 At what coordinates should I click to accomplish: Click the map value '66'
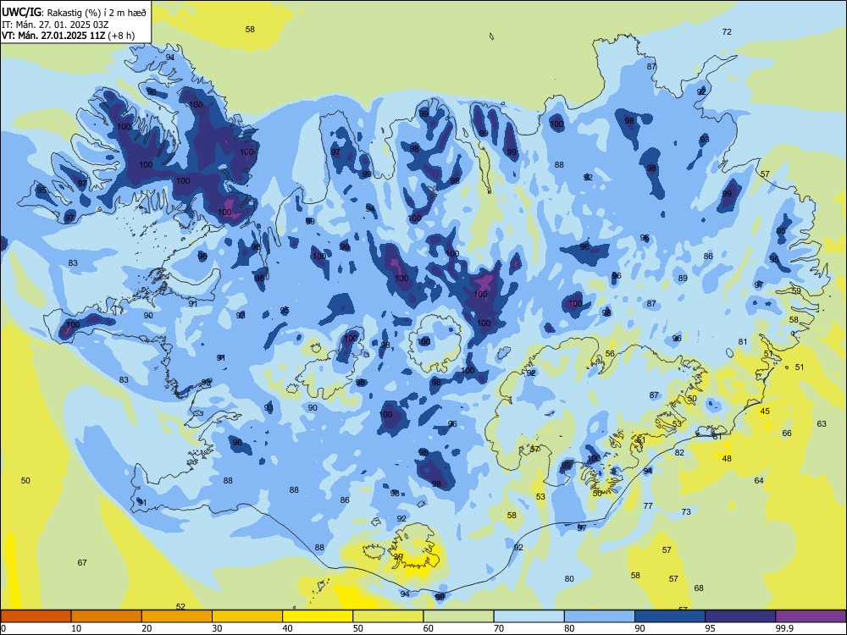tap(787, 433)
